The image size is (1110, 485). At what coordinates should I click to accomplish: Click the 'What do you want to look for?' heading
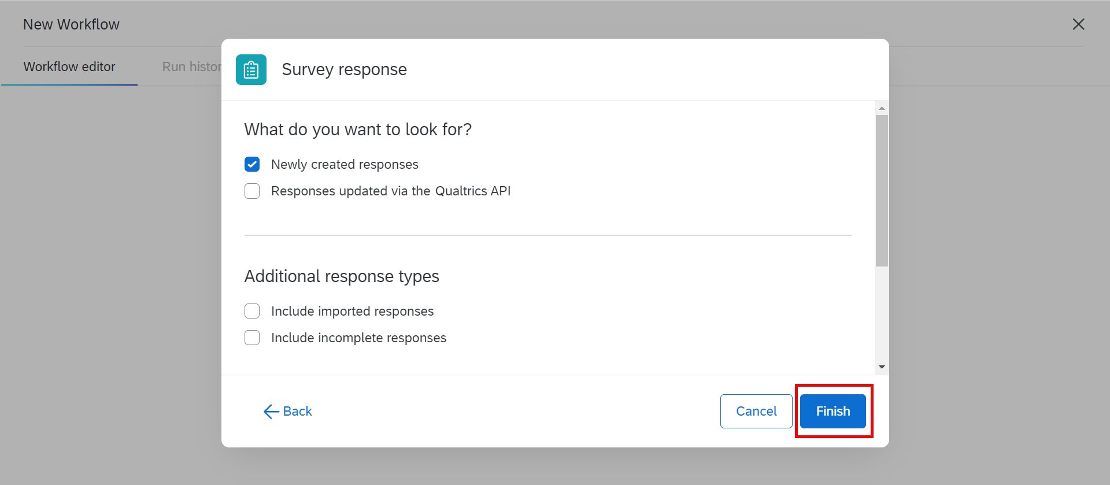point(358,130)
